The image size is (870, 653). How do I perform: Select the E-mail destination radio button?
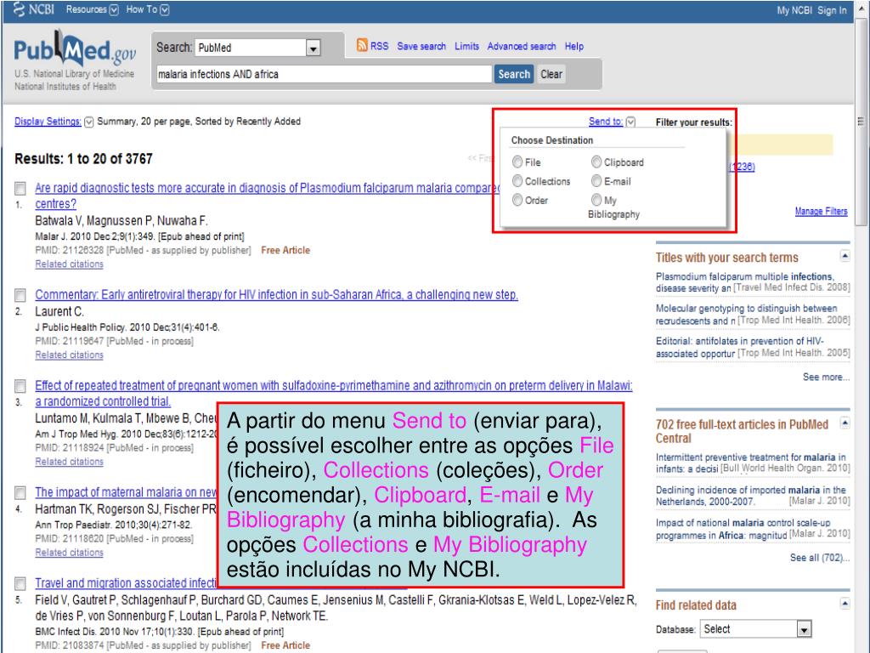coord(596,181)
